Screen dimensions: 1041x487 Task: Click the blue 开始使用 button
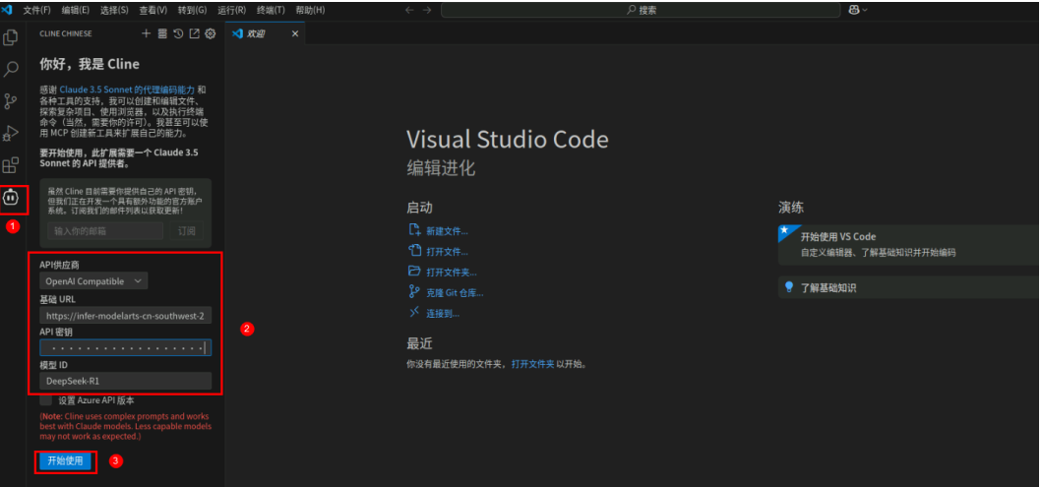click(x=65, y=461)
